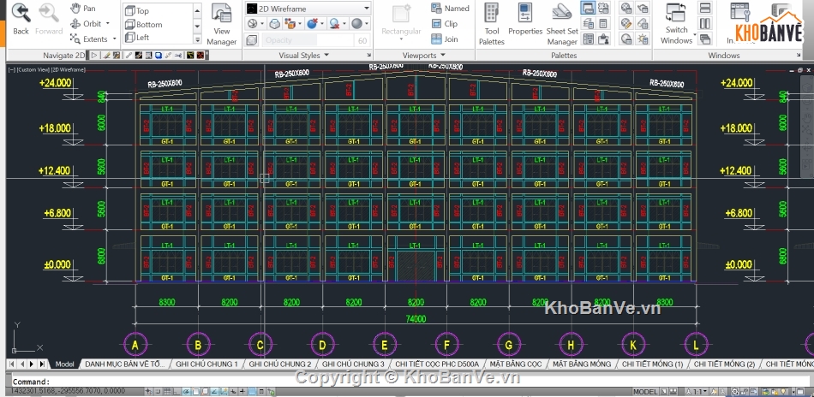Toggle the MODEL space button in status bar
The height and width of the screenshot is (397, 814).
645,392
